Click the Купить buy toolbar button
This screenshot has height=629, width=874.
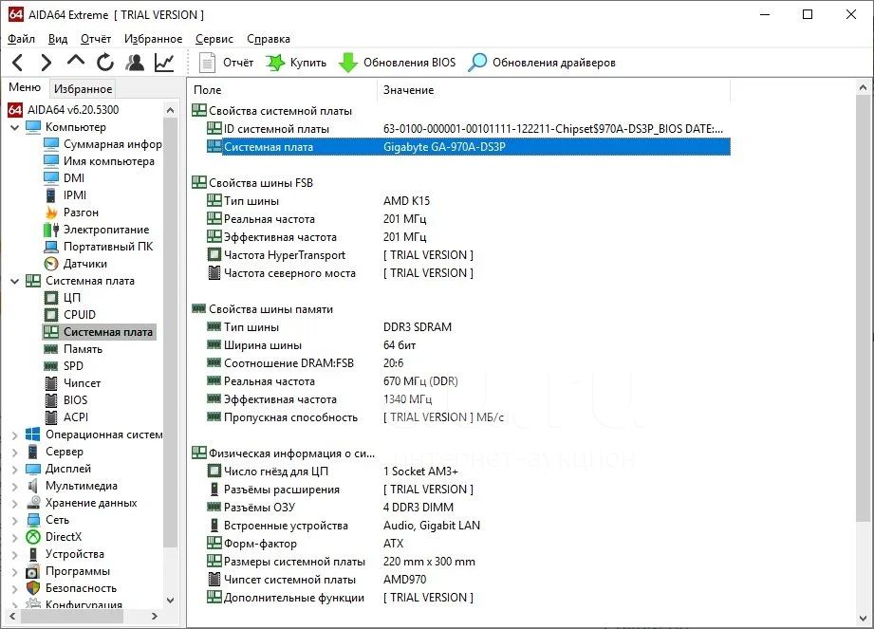[x=295, y=63]
